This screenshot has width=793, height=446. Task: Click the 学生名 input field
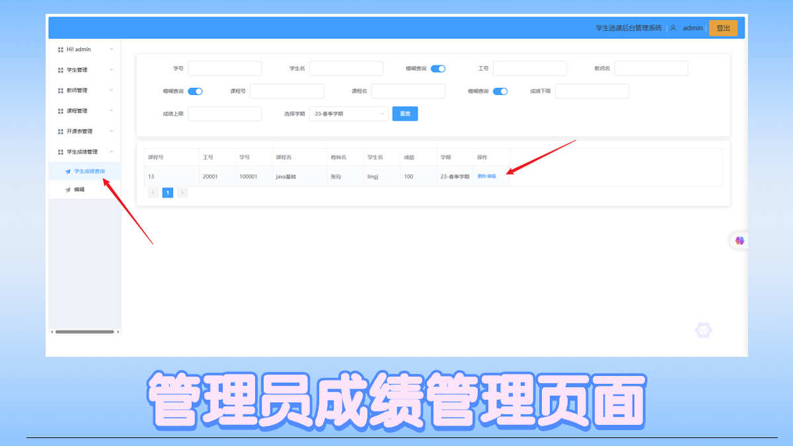[346, 69]
